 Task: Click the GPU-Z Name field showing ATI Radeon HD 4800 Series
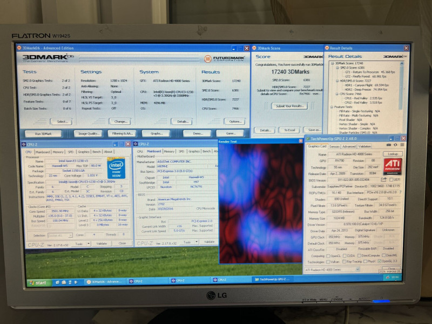click(354, 154)
